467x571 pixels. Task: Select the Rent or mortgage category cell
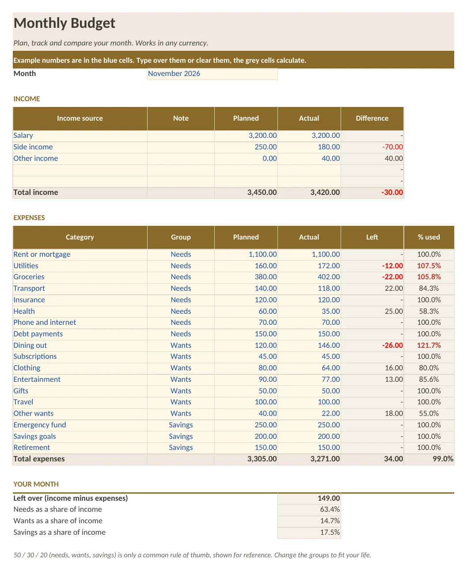80,255
